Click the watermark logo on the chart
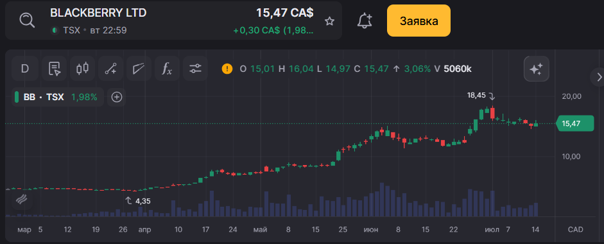The width and height of the screenshot is (604, 244). (23, 199)
